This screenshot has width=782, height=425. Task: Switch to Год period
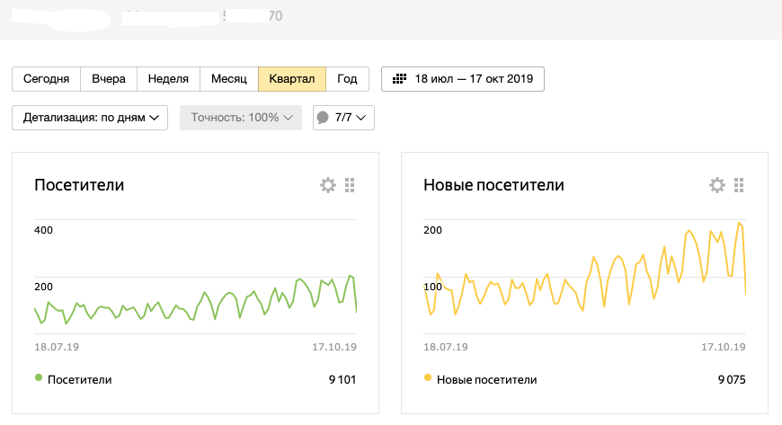click(347, 79)
